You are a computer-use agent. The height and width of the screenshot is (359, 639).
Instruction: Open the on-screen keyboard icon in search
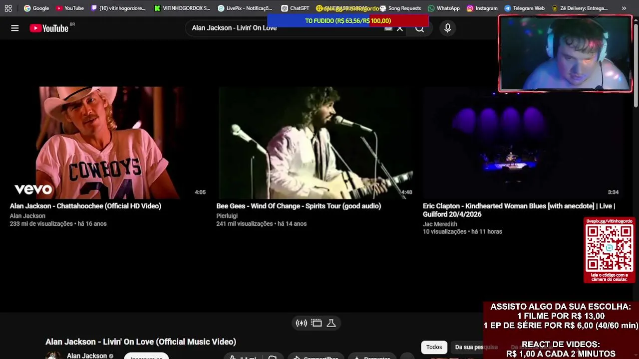point(388,28)
